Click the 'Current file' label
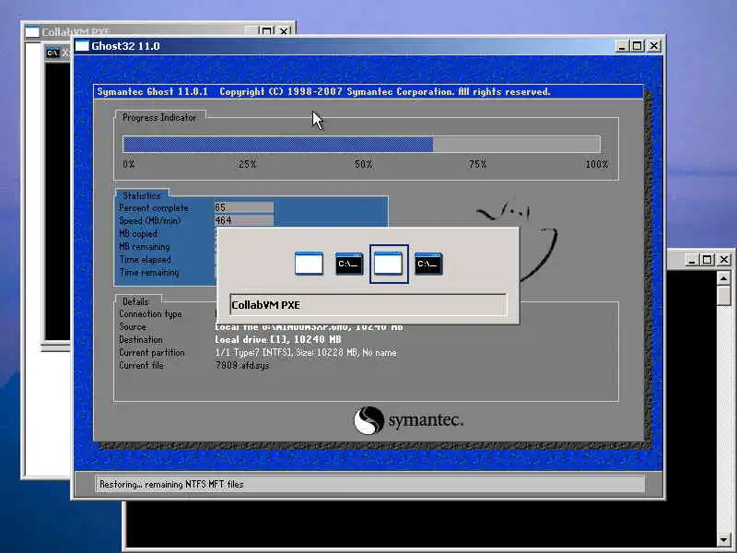Viewport: 737px width, 553px height. point(141,365)
